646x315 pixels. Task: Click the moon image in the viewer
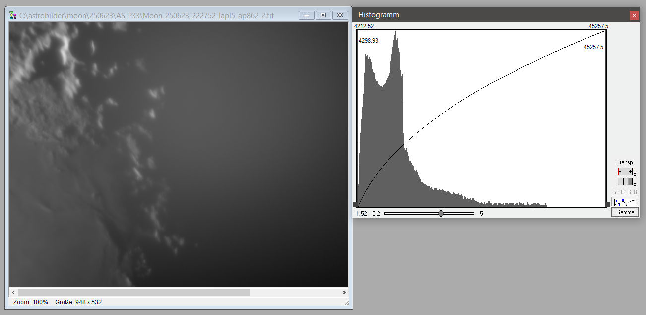179,154
